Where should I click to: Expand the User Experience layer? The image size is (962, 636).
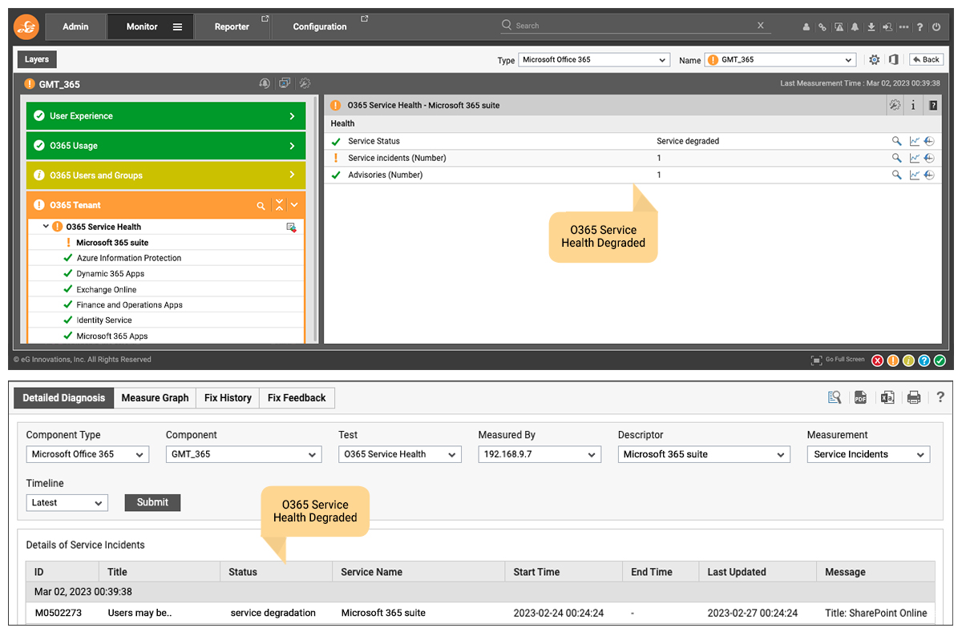point(166,116)
